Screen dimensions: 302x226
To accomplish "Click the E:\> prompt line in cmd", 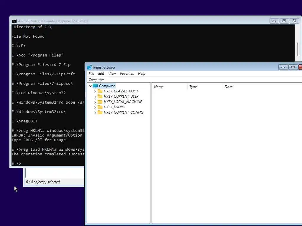I will 16,164.
